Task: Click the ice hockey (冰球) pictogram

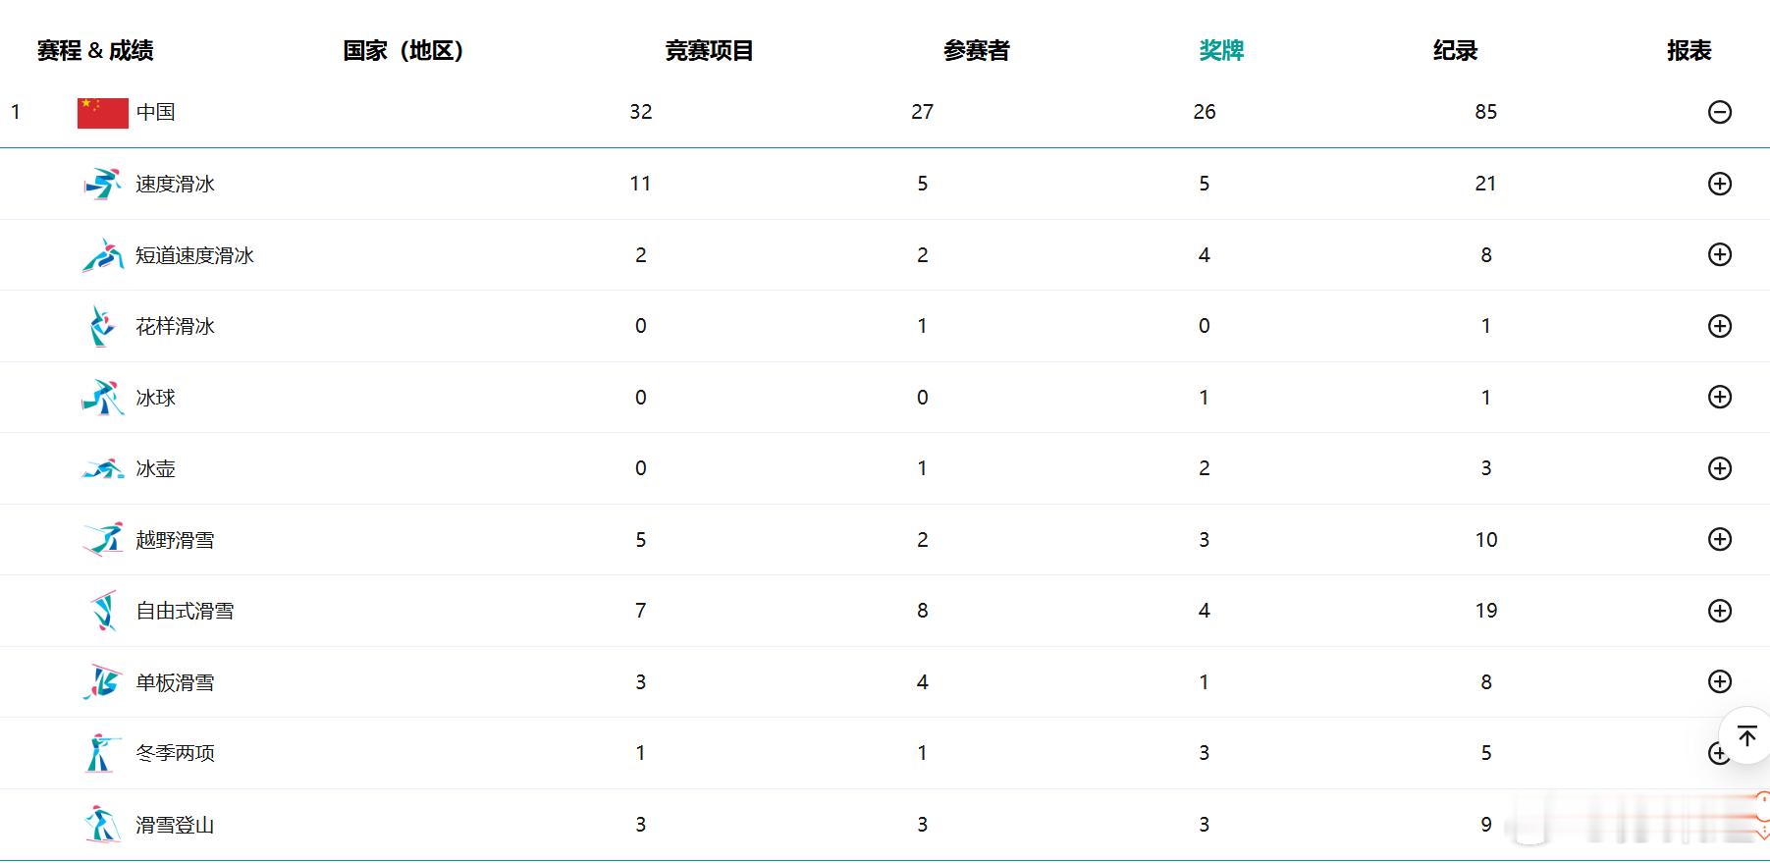Action: pyautogui.click(x=102, y=398)
